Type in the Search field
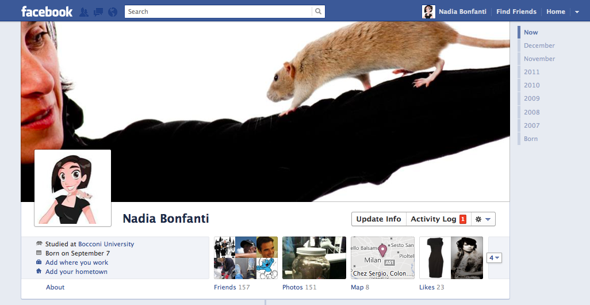 click(x=219, y=12)
